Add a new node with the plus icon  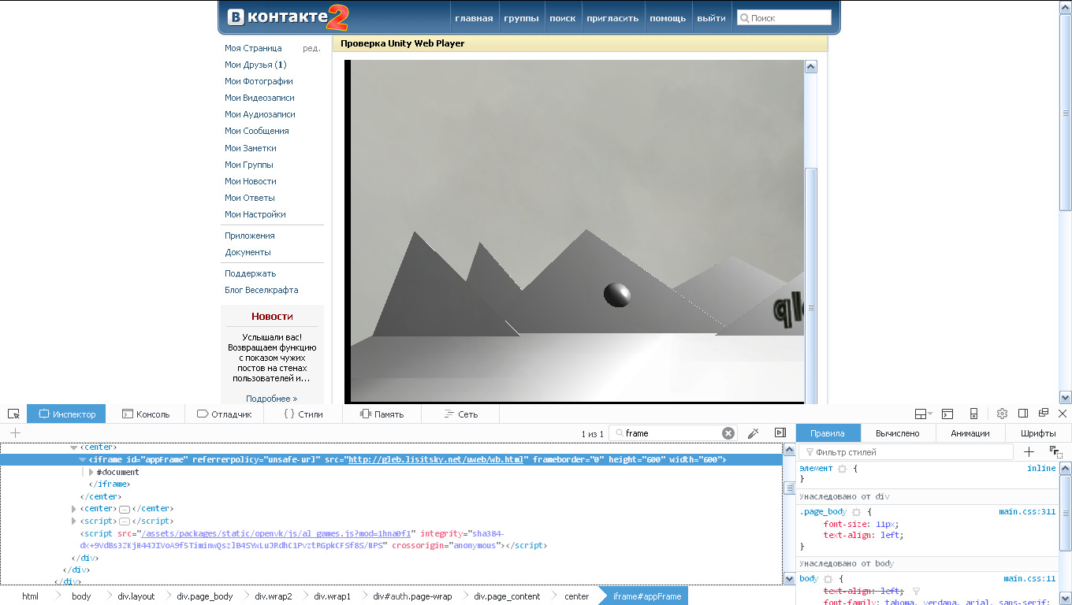[x=15, y=432]
